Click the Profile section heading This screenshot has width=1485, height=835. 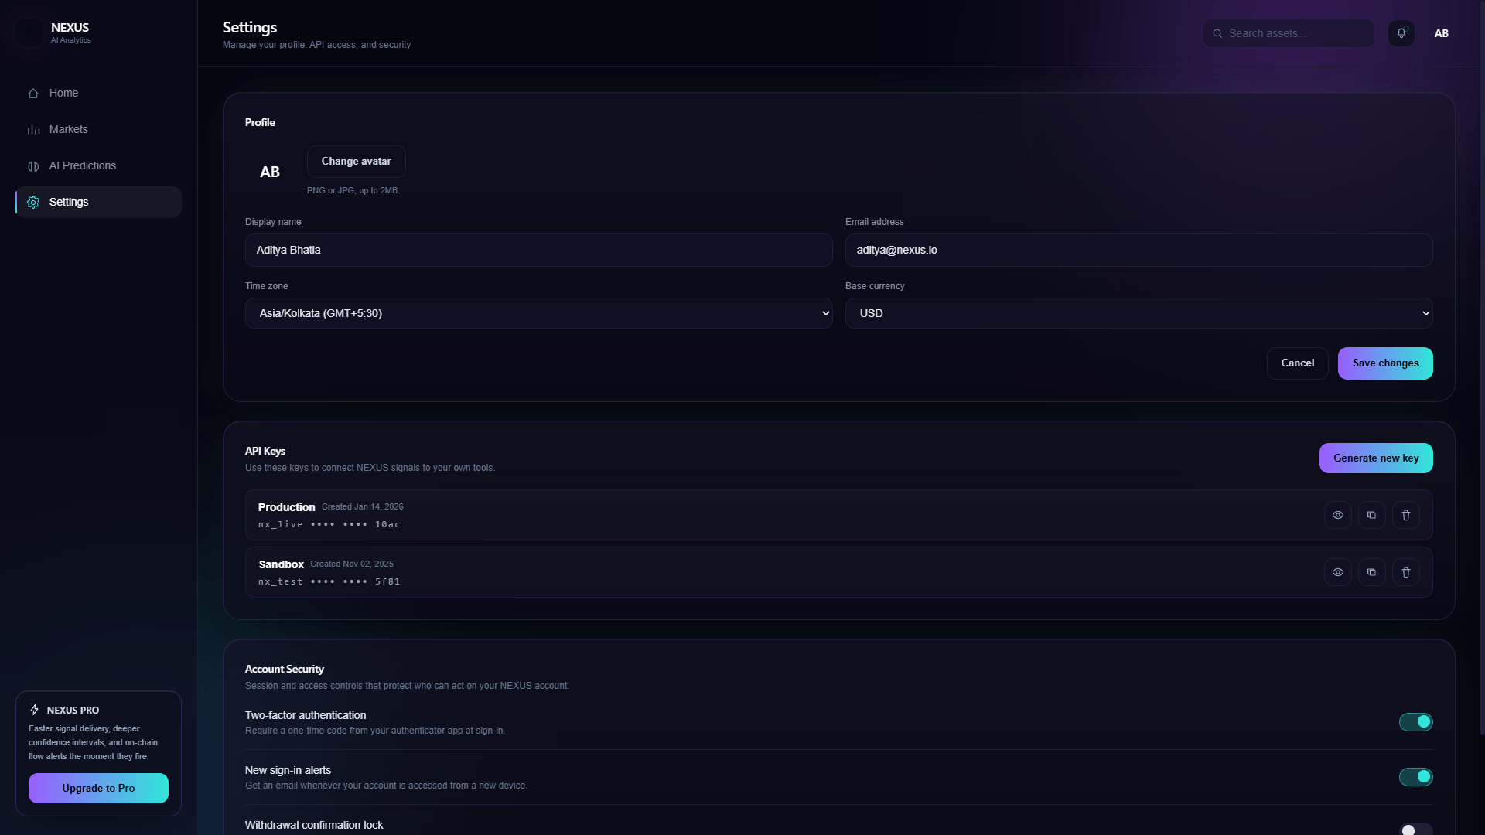pos(260,123)
